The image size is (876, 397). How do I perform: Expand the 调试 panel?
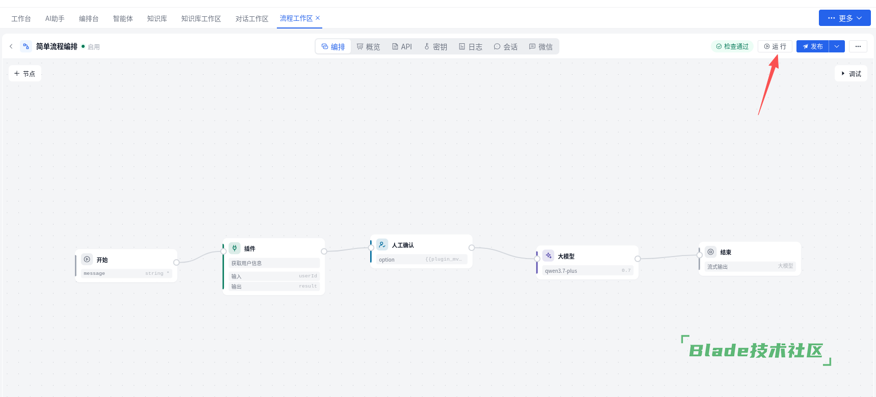(851, 74)
